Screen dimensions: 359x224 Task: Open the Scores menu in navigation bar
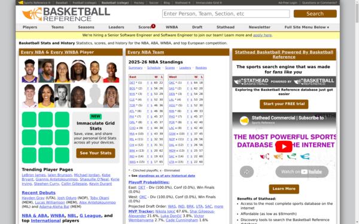pos(145,27)
